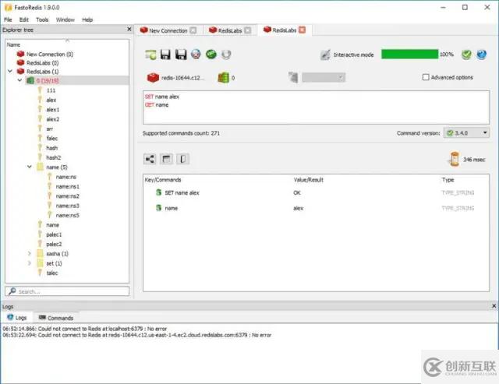Click the key icon next to hash2
This screenshot has height=384, width=499.
coord(40,157)
